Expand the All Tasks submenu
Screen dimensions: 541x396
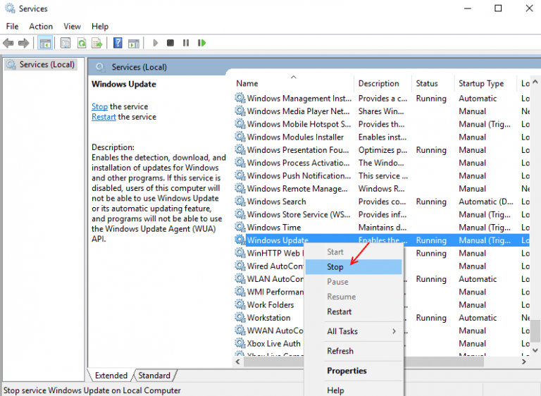click(354, 331)
